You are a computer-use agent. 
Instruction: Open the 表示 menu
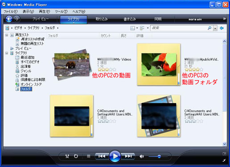tap(28, 12)
